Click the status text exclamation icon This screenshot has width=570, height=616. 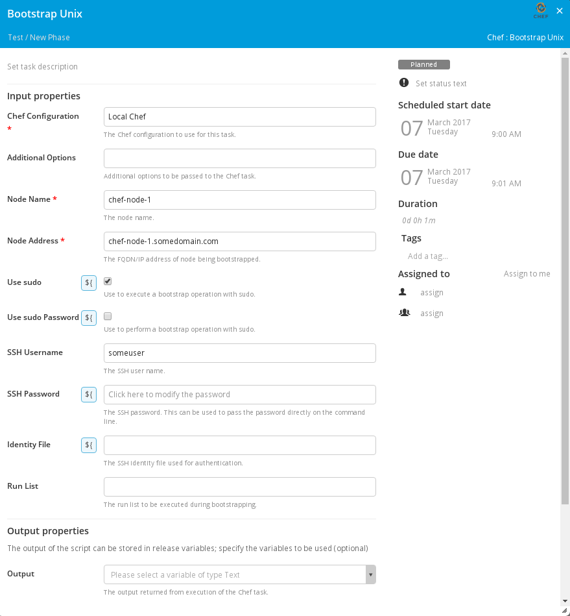point(403,82)
